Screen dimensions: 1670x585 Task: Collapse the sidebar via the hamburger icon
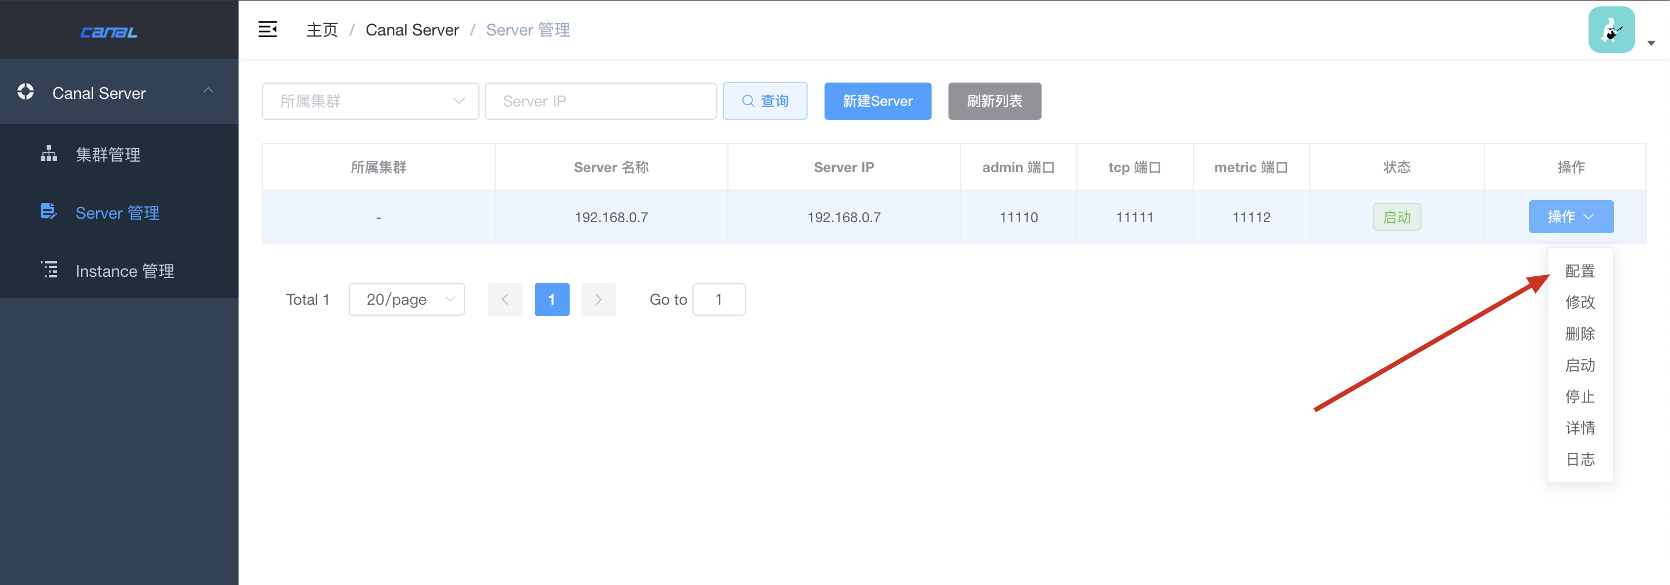point(268,29)
